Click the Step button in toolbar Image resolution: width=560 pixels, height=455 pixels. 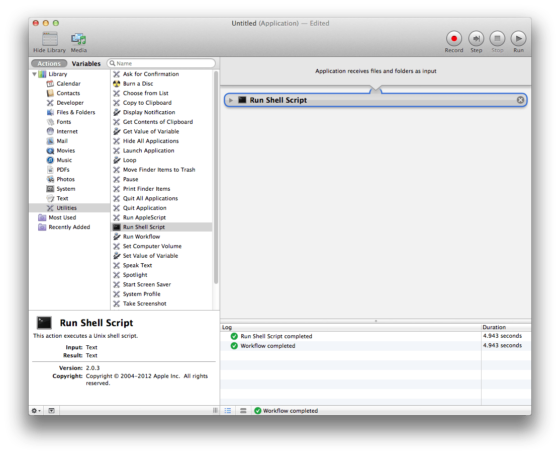point(476,39)
